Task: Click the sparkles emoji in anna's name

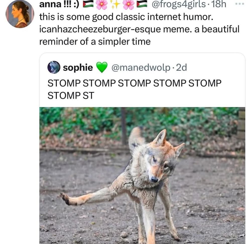Action: (115, 5)
